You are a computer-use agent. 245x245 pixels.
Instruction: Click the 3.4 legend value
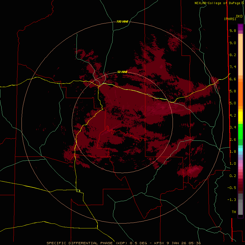233,127
